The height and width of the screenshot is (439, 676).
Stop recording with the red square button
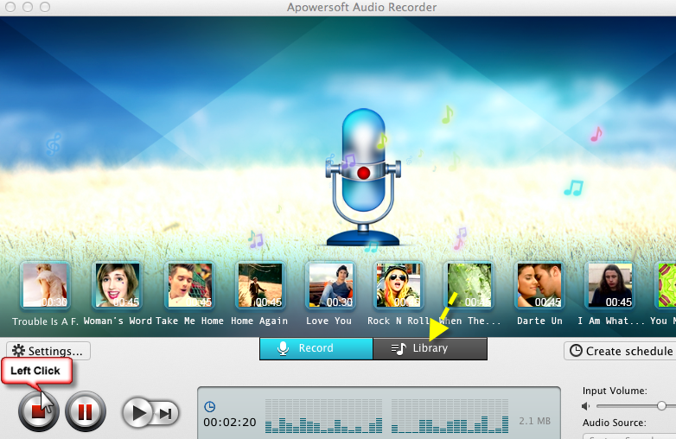[x=39, y=412]
